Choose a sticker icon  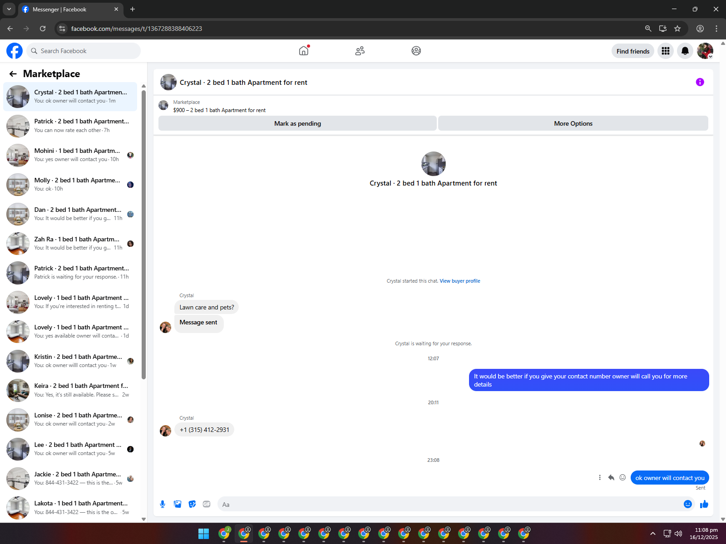click(193, 504)
